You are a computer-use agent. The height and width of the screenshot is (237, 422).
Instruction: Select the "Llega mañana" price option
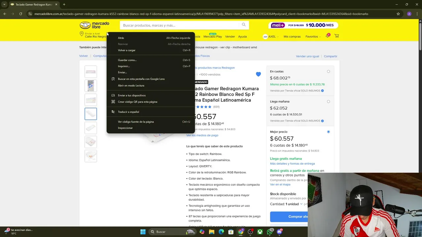tap(328, 102)
